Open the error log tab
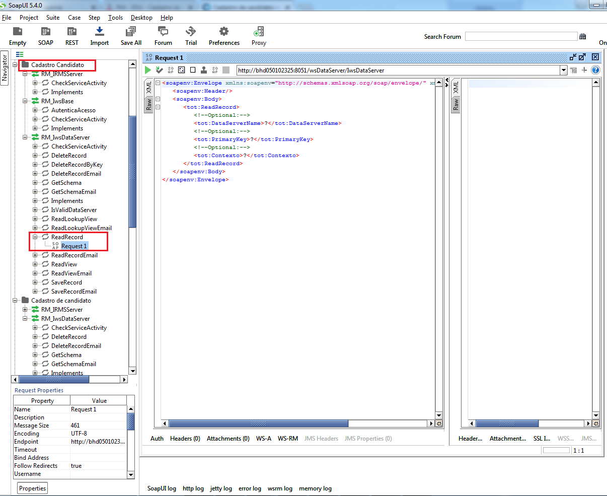Image resolution: width=607 pixels, height=496 pixels. (x=250, y=488)
